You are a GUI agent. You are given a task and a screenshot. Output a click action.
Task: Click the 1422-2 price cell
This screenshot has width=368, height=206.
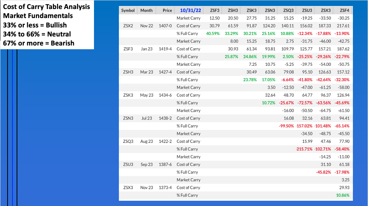(165, 141)
